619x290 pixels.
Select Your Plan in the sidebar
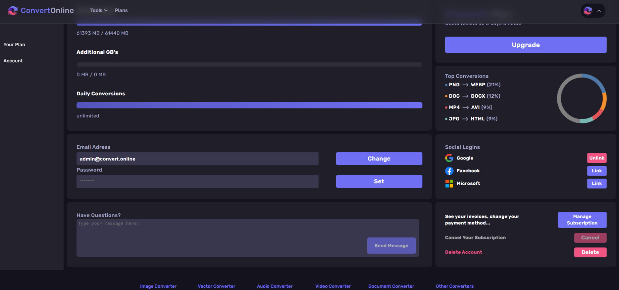(14, 44)
